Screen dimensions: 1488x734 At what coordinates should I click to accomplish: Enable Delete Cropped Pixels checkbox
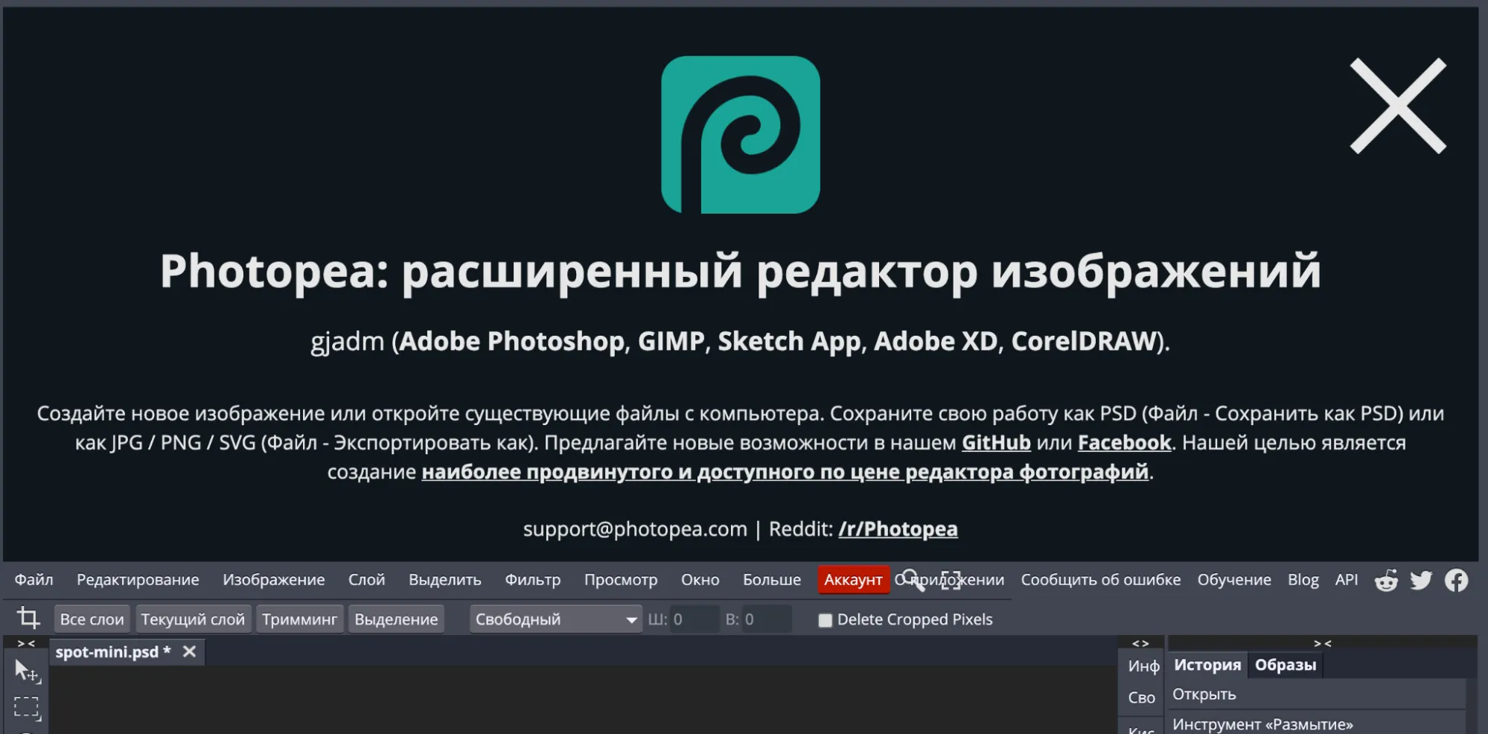pyautogui.click(x=825, y=620)
